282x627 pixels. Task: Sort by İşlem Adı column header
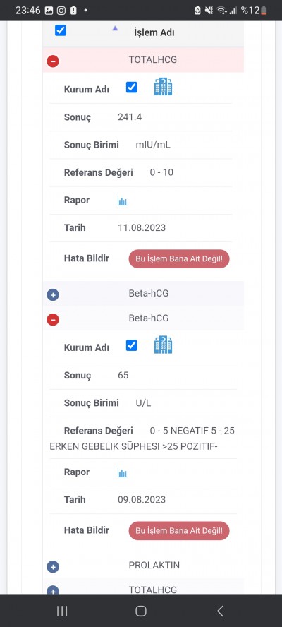coord(154,32)
